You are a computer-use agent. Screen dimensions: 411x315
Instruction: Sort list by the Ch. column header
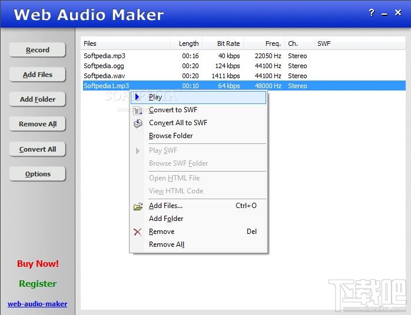[x=300, y=43]
